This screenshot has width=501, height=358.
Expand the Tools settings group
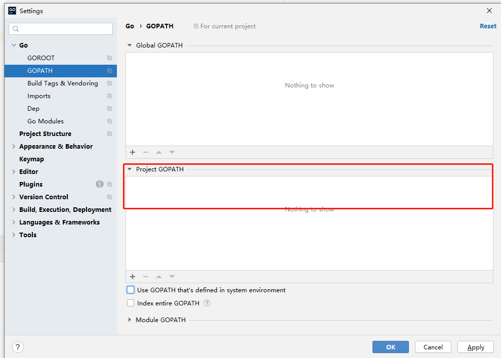point(14,235)
